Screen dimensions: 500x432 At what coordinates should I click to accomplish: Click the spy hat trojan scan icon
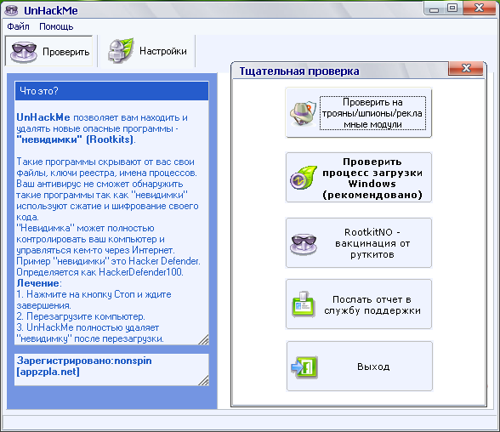tap(303, 114)
